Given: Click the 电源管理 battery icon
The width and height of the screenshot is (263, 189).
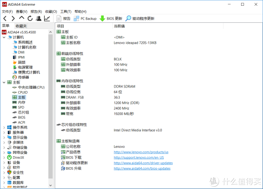Looking at the screenshot, I should click(15, 67).
